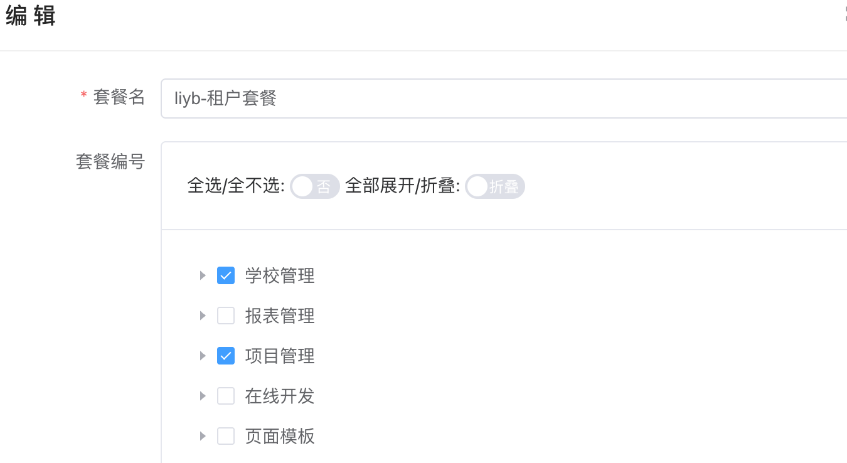Check the 报表管理 checkbox
The image size is (847, 463).
pyautogui.click(x=226, y=316)
